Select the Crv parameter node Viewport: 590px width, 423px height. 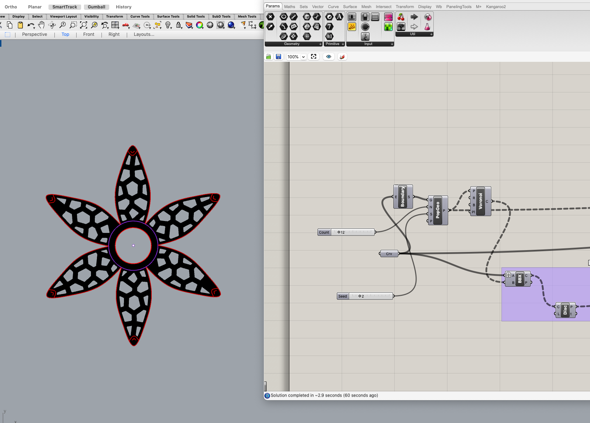389,254
